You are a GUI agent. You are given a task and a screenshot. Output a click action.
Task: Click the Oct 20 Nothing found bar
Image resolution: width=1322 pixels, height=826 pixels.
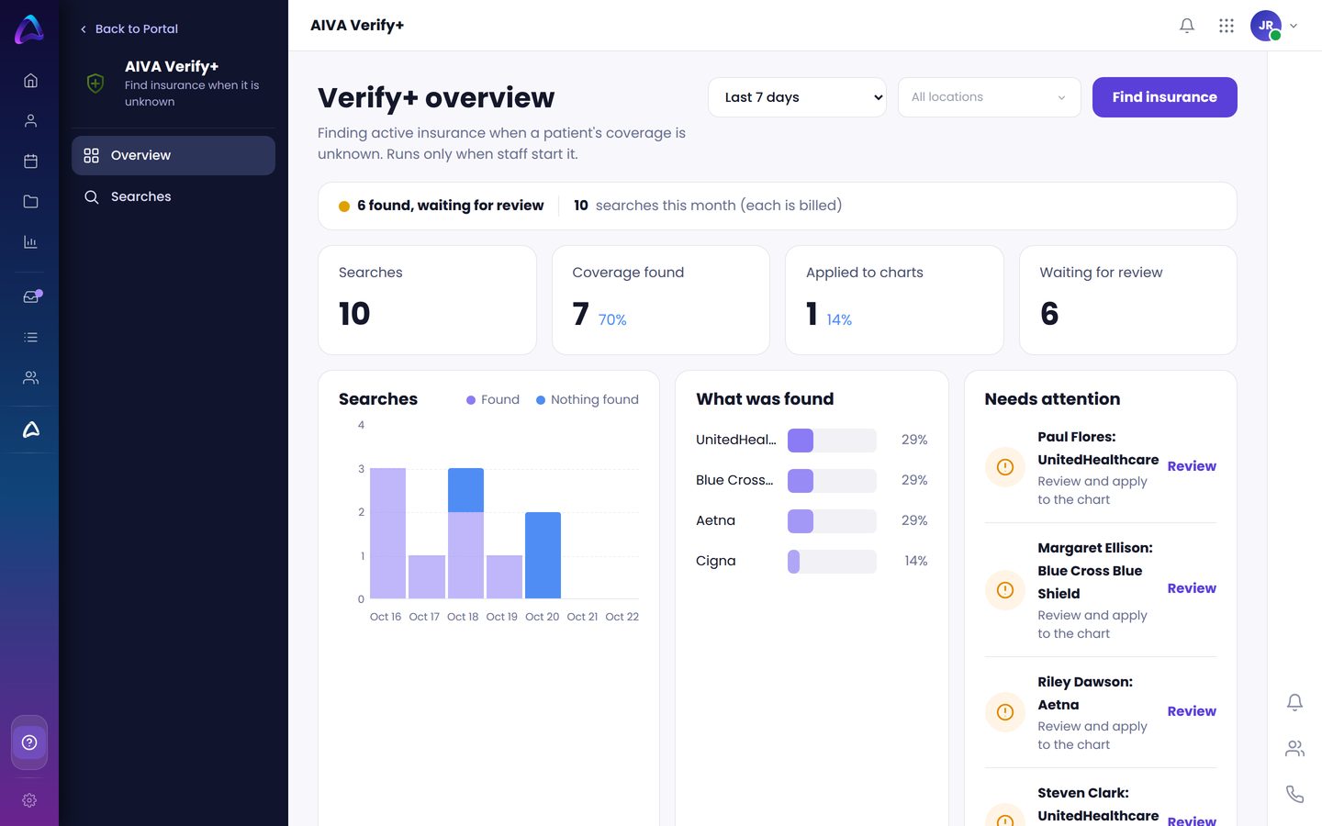point(543,555)
